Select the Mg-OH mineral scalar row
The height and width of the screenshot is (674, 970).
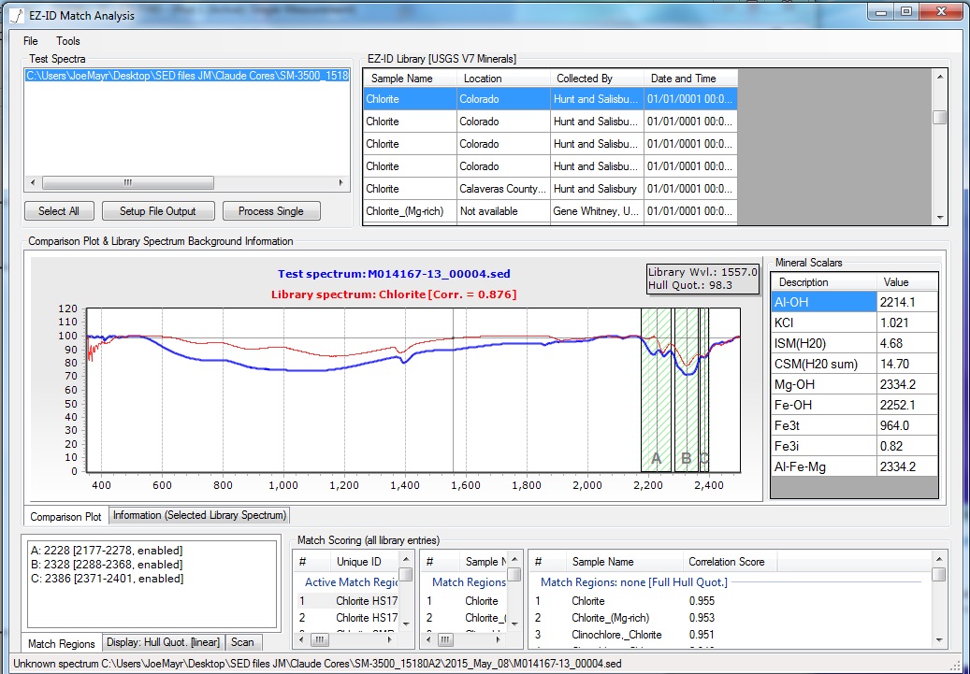823,384
